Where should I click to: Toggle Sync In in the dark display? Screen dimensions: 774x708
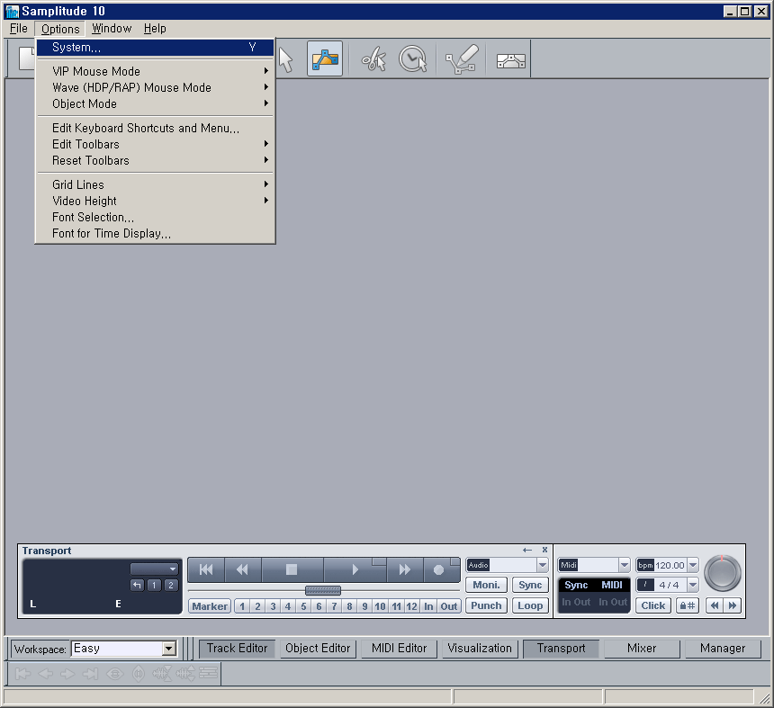click(x=568, y=603)
